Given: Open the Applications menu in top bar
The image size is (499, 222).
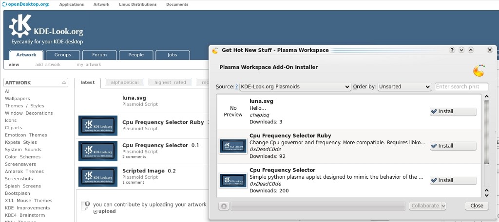Looking at the screenshot, I should (x=71, y=4).
